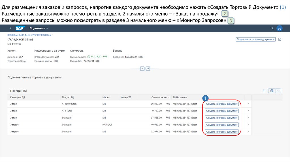Pin the header with the pin icon
Screen dimensions: 290x162
pos(148,69)
